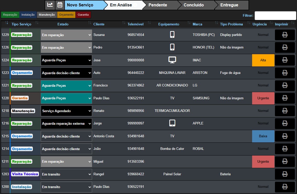
Task: Open Estado dropdown for Jose's row
Action: pyautogui.click(x=66, y=60)
